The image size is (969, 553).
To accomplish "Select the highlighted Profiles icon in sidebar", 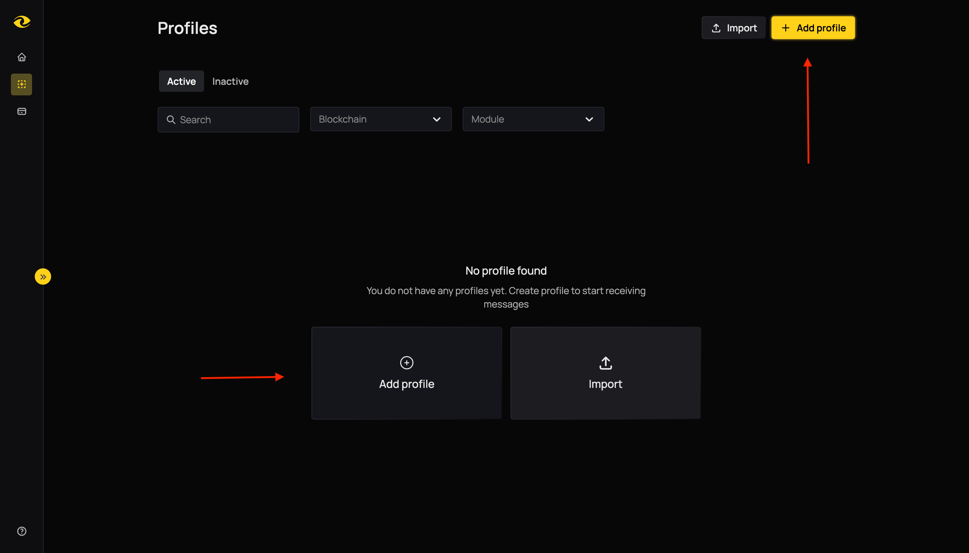I will pos(21,84).
